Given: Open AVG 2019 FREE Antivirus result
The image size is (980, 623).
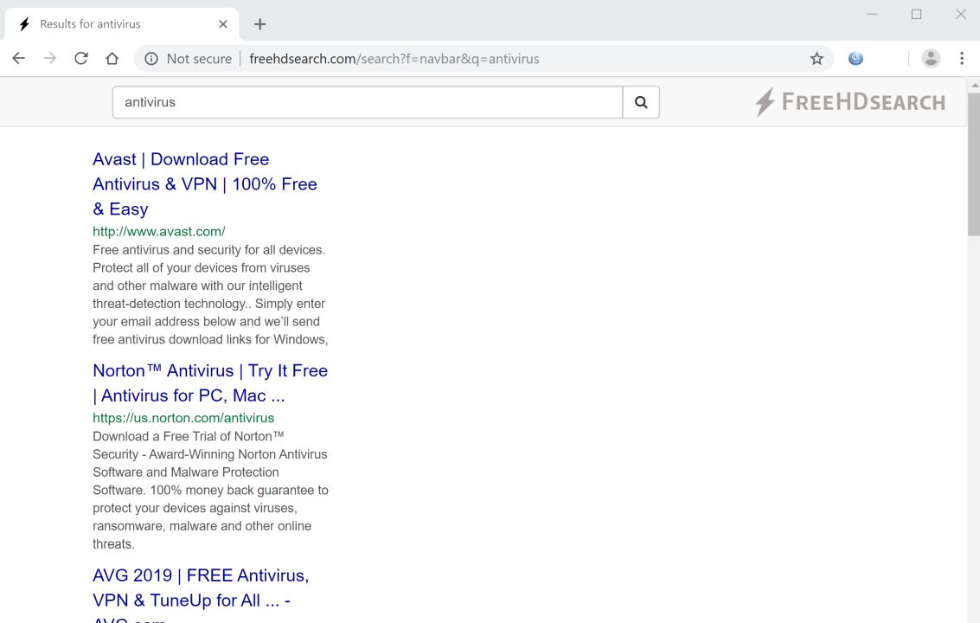Looking at the screenshot, I should (201, 596).
